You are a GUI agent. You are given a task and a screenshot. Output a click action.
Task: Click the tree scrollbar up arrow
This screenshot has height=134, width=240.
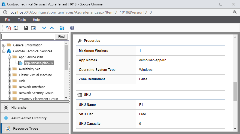pos(66,43)
